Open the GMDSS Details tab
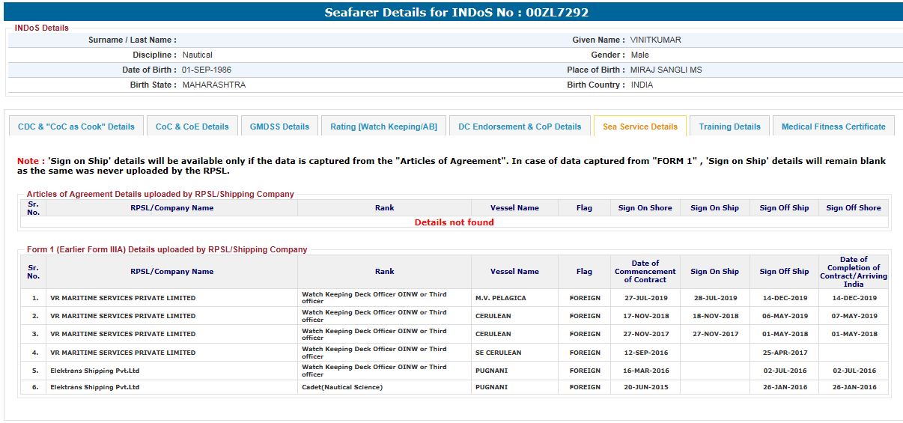This screenshot has height=423, width=903. point(279,127)
